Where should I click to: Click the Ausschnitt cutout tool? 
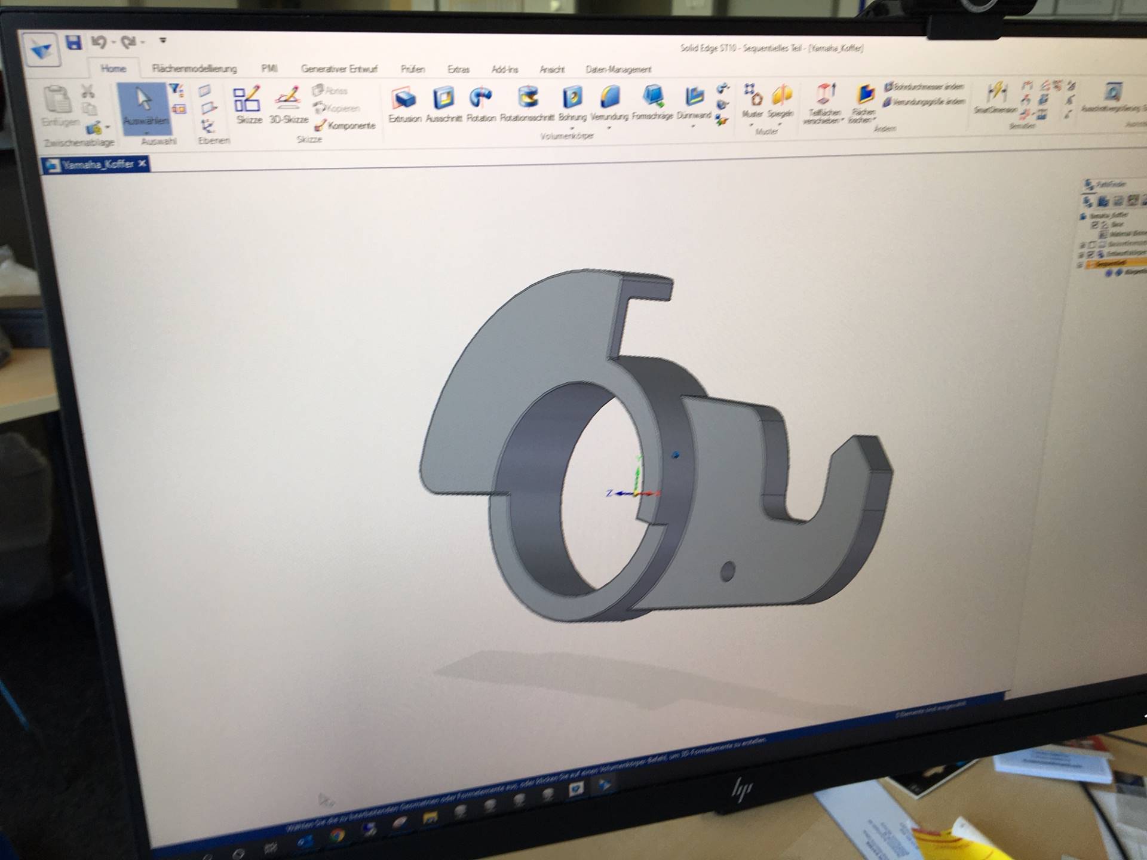[444, 99]
